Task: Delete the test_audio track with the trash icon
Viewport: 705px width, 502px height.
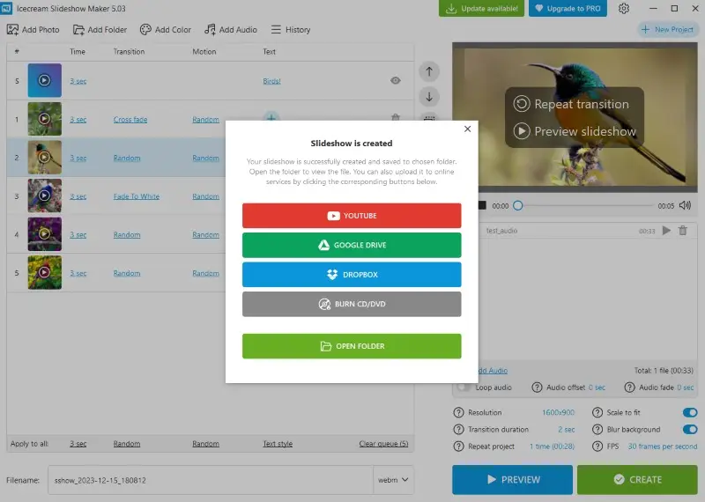Action: (683, 231)
